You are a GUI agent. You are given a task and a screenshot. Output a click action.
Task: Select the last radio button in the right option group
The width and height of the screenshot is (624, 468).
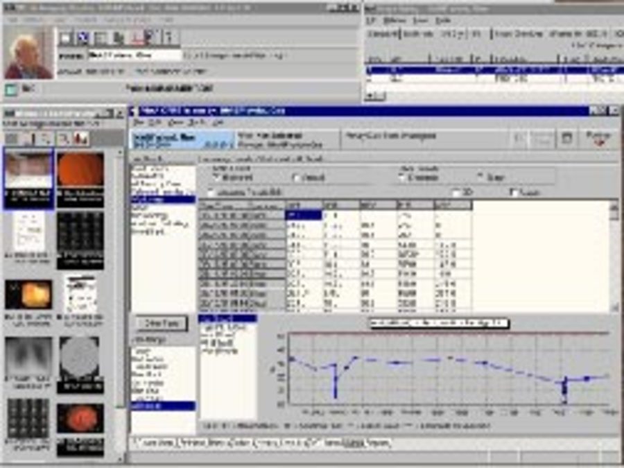(482, 177)
